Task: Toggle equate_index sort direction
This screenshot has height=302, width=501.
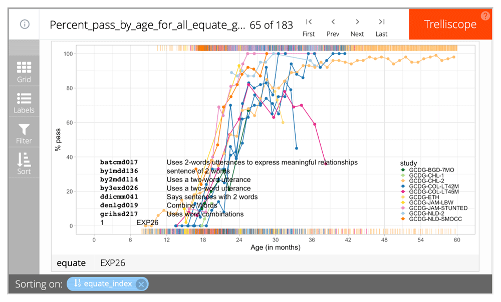Action: [77, 284]
